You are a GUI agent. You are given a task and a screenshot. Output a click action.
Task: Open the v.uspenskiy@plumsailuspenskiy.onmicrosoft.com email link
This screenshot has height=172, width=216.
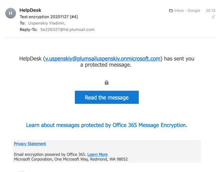point(103,58)
